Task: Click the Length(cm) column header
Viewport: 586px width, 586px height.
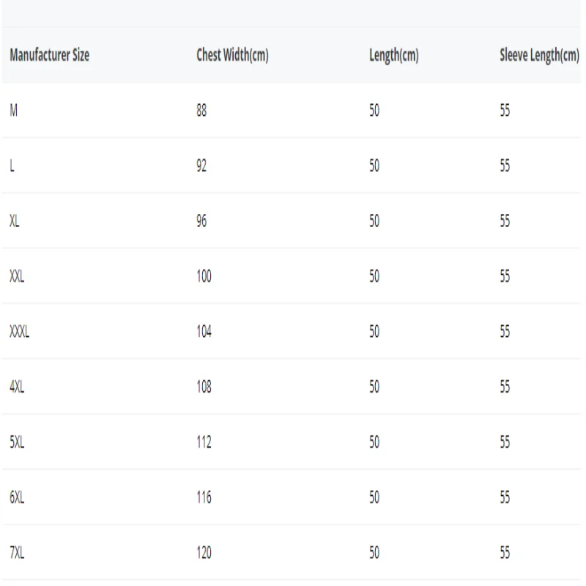Action: [393, 56]
